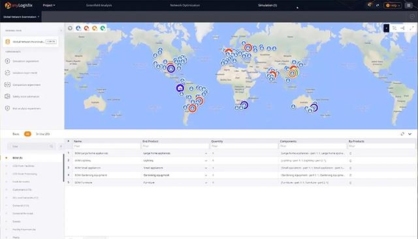Select the Customers table

click(x=22, y=190)
